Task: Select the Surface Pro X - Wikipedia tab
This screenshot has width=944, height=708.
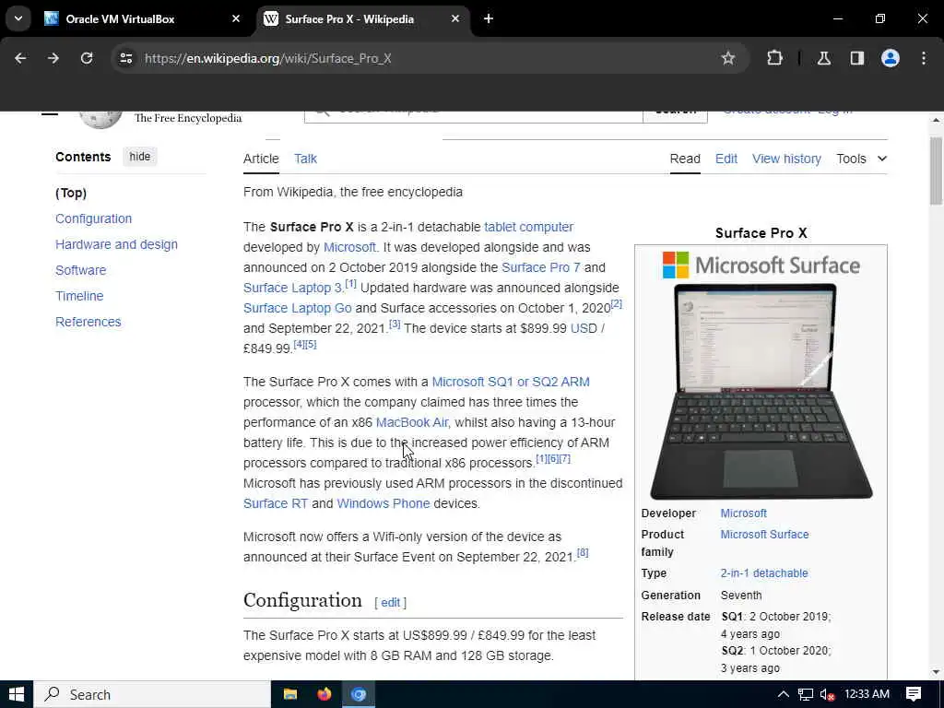Action: (x=361, y=18)
